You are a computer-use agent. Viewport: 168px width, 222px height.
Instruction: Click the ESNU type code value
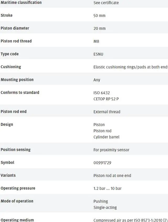pos(98,54)
